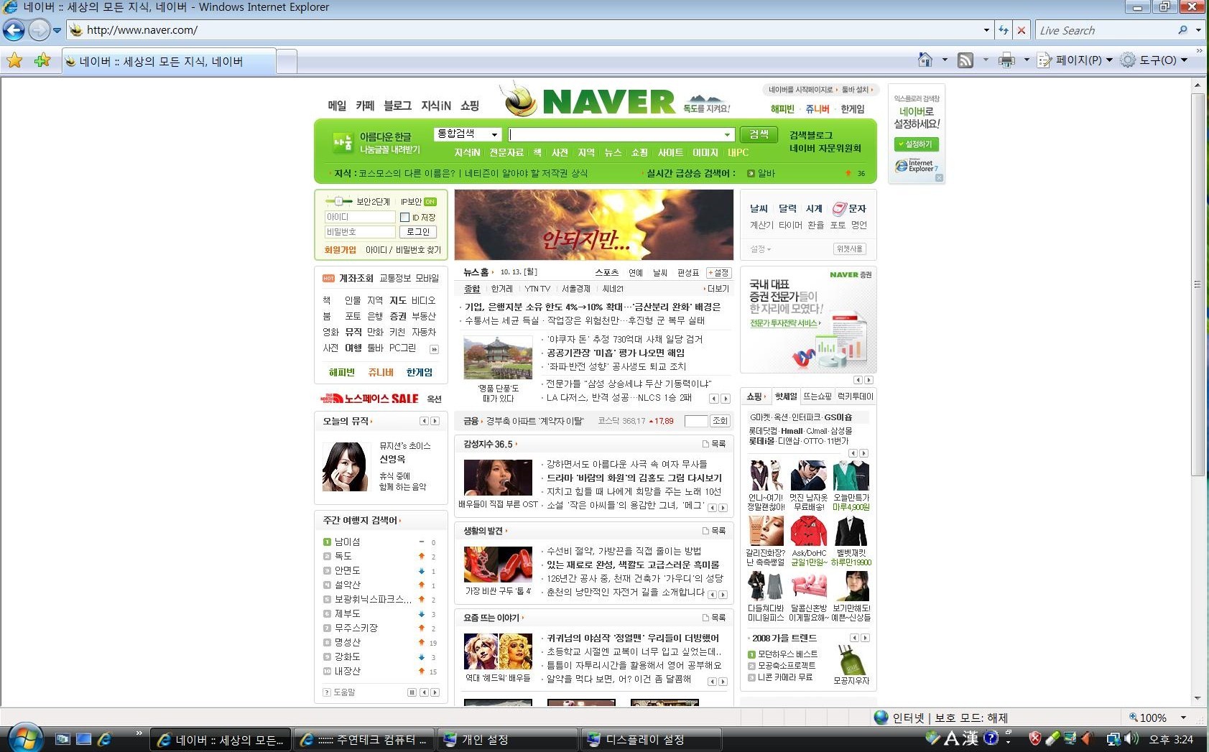This screenshot has height=752, width=1209.
Task: Open the address bar history dropdown
Action: pos(986,30)
